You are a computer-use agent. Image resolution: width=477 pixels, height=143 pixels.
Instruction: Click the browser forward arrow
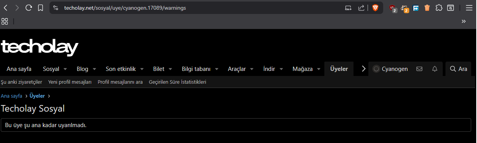point(17,8)
